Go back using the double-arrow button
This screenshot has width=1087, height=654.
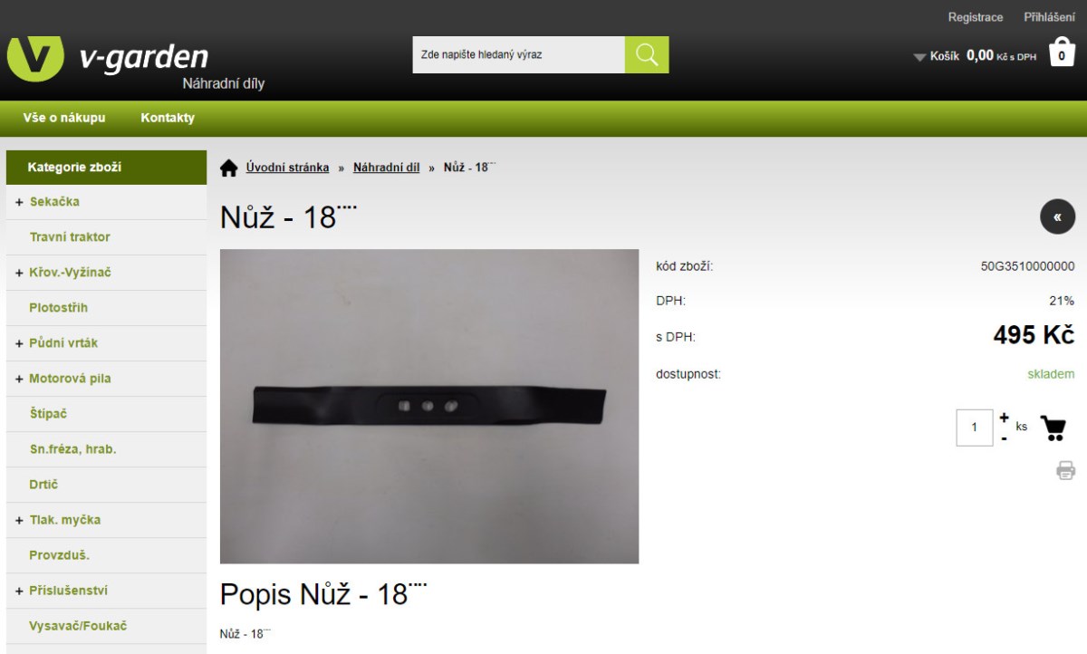[x=1057, y=216]
